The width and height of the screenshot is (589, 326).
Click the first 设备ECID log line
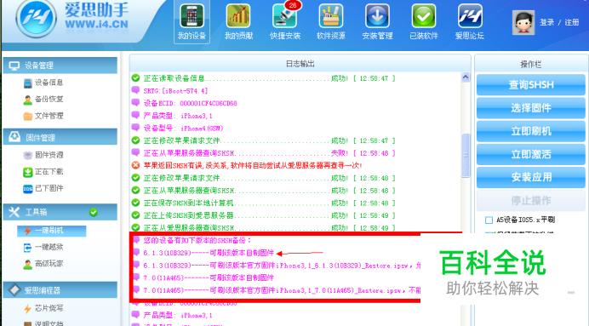pos(184,103)
